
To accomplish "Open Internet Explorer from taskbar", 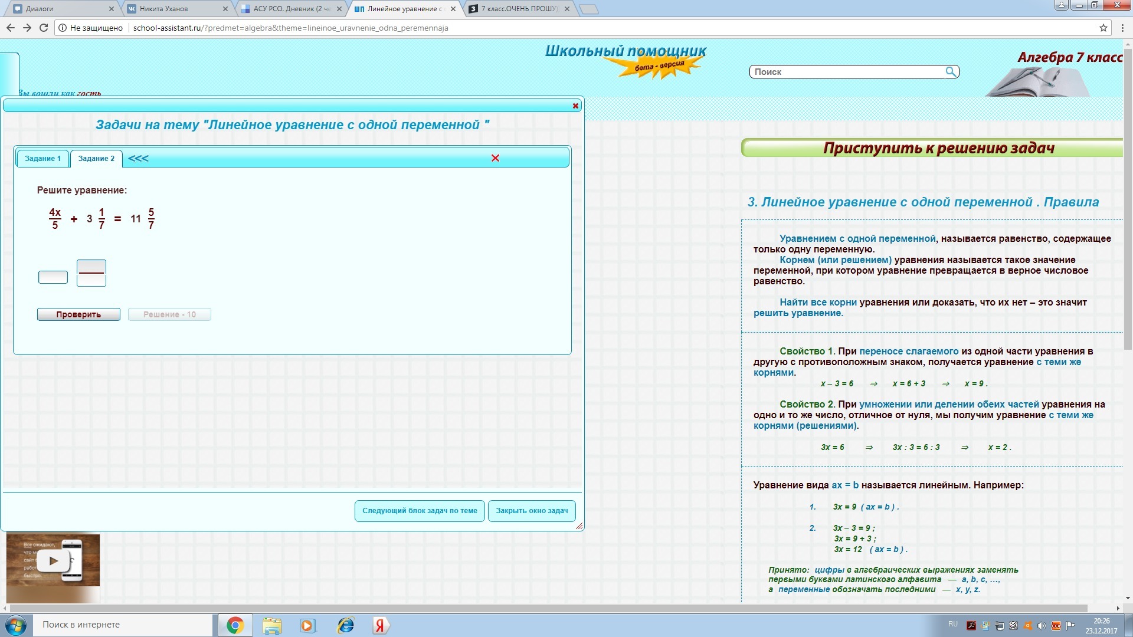I will click(345, 625).
